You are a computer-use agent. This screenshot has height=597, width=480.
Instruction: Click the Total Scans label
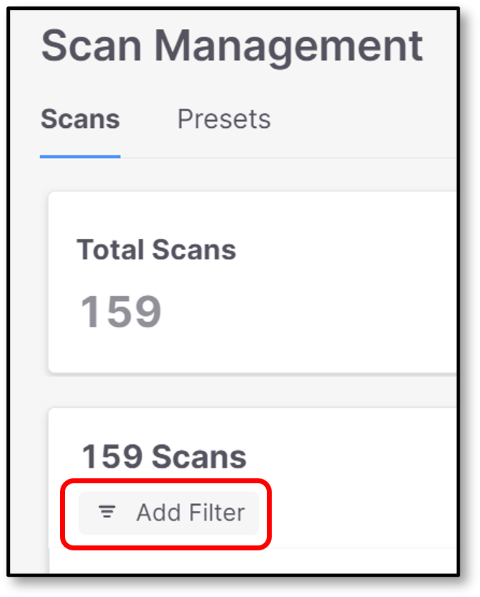click(x=156, y=249)
